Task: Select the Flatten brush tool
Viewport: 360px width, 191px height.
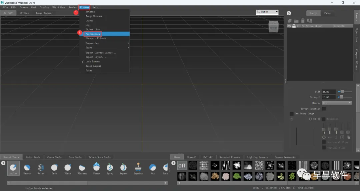Action: click(x=82, y=169)
